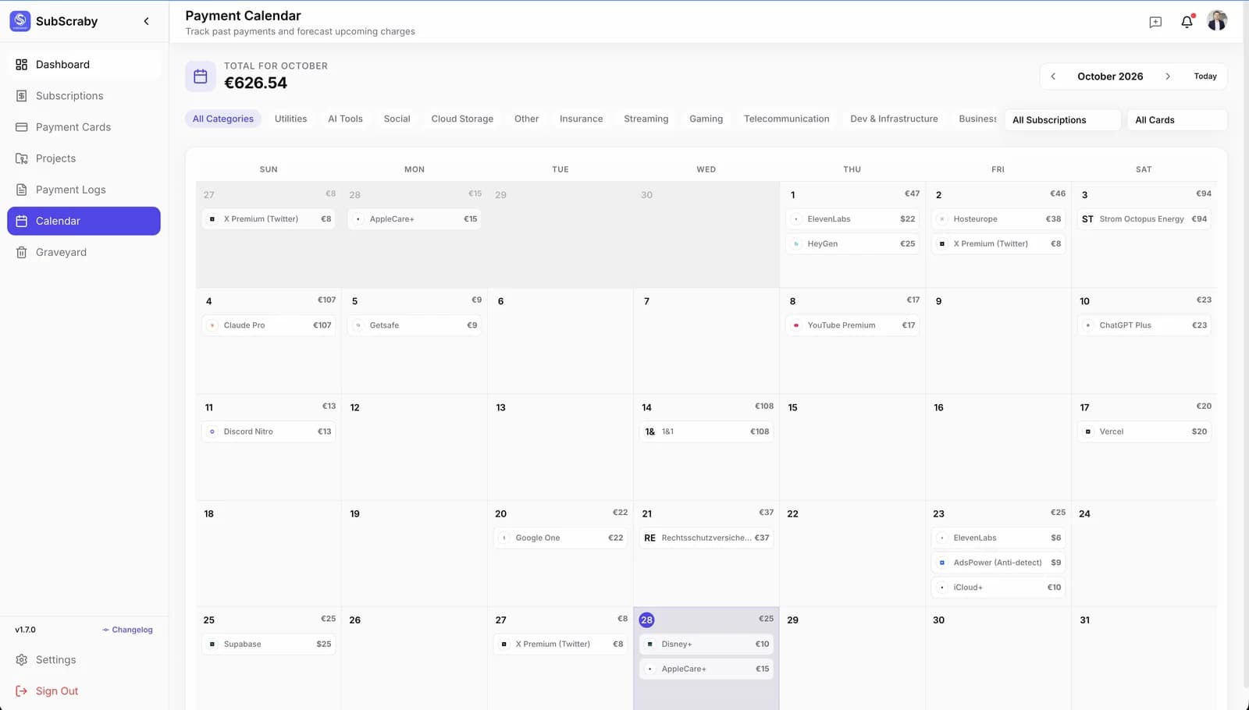This screenshot has height=710, width=1249.
Task: Open the feedback message icon
Action: point(1155,22)
